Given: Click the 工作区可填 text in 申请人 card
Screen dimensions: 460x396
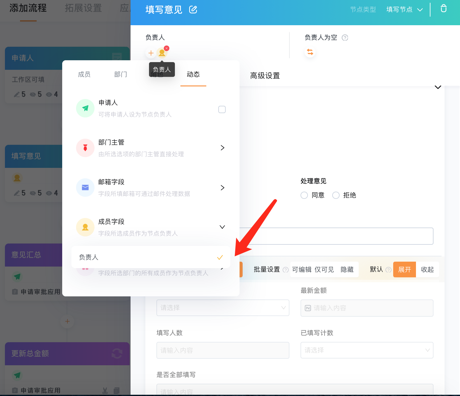Looking at the screenshot, I should 28,80.
